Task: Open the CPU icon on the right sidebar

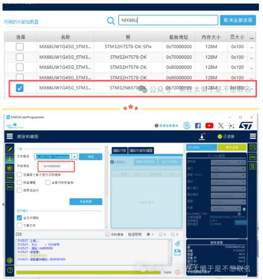Action: click(252, 157)
